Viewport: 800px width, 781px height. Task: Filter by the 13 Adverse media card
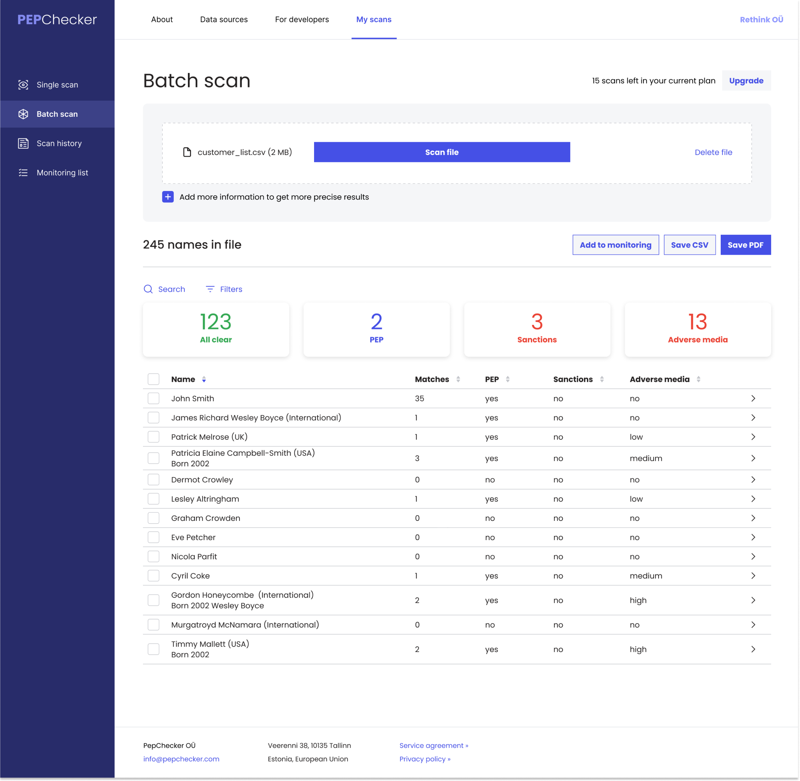[x=698, y=329]
